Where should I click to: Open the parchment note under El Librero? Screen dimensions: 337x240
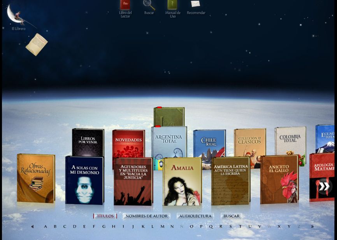point(37,44)
